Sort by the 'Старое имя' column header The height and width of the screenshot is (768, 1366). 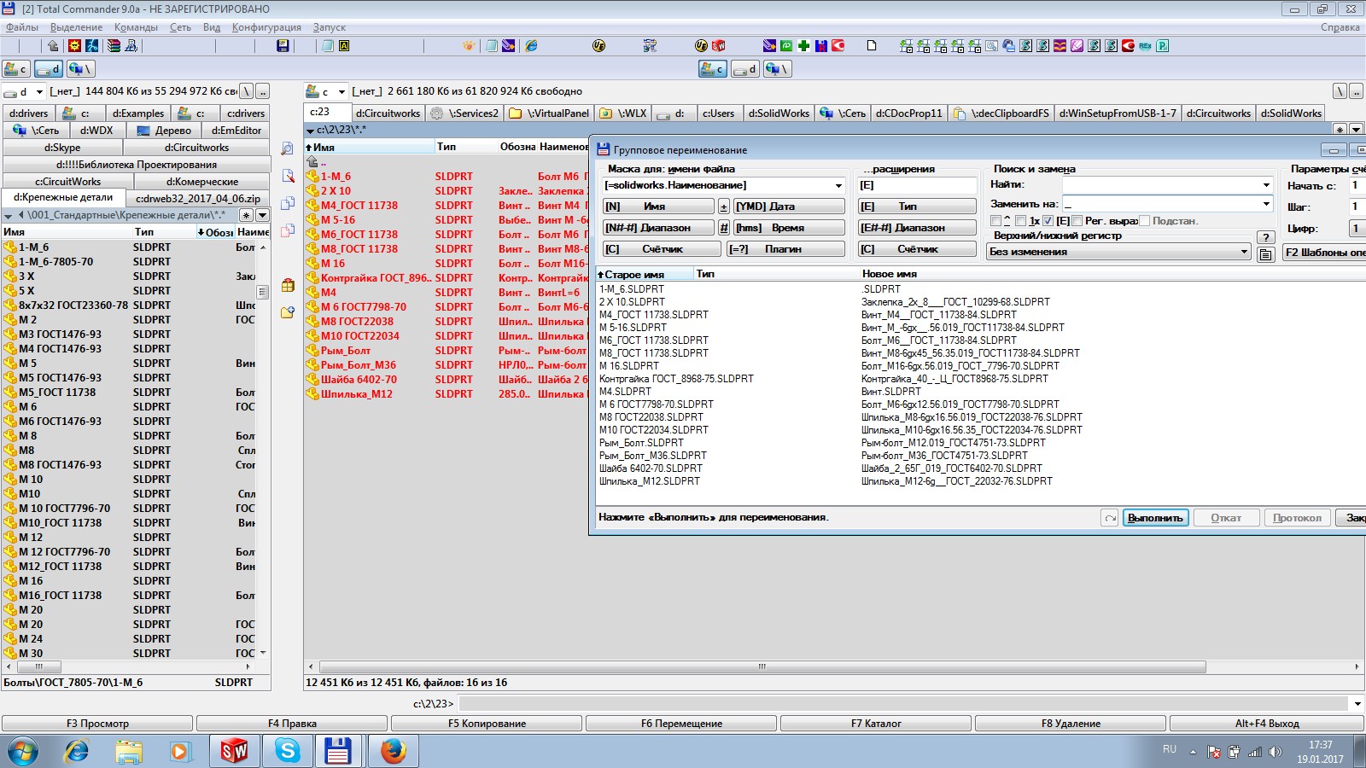644,274
